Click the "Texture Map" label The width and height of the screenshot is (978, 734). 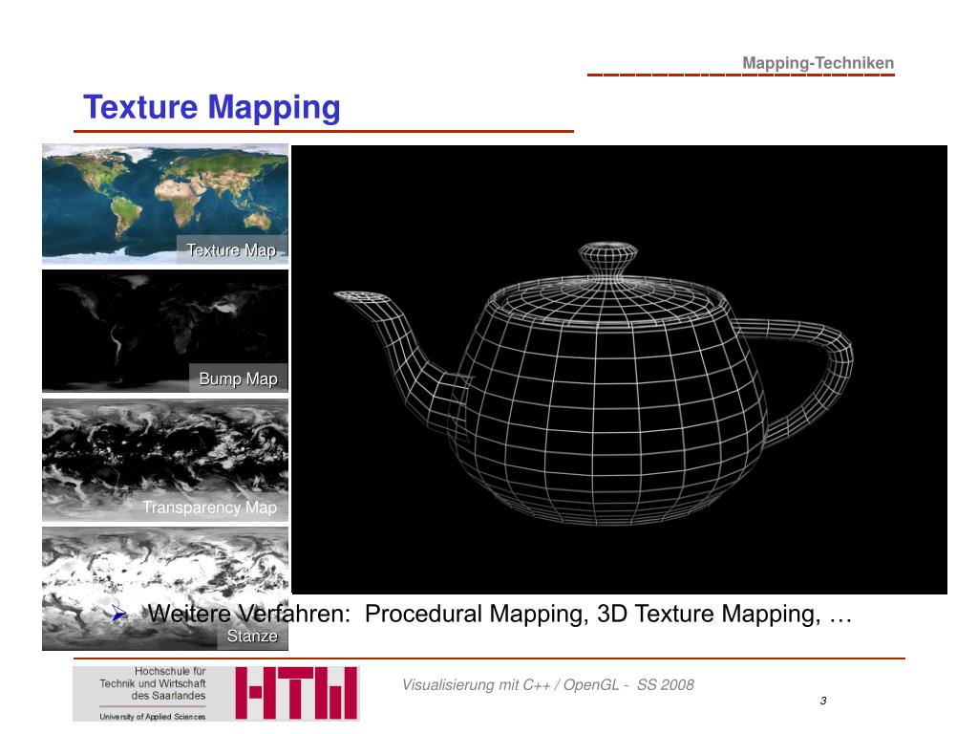(231, 250)
